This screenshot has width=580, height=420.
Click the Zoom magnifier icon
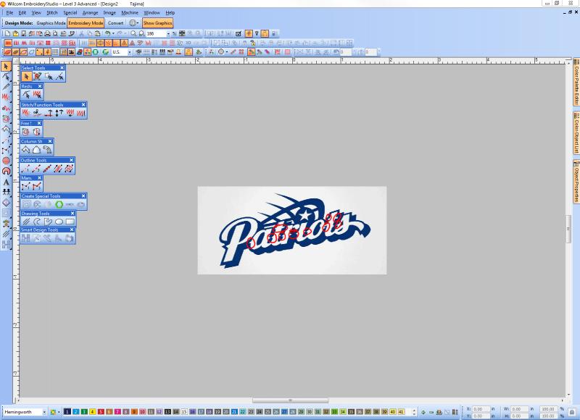[x=133, y=33]
